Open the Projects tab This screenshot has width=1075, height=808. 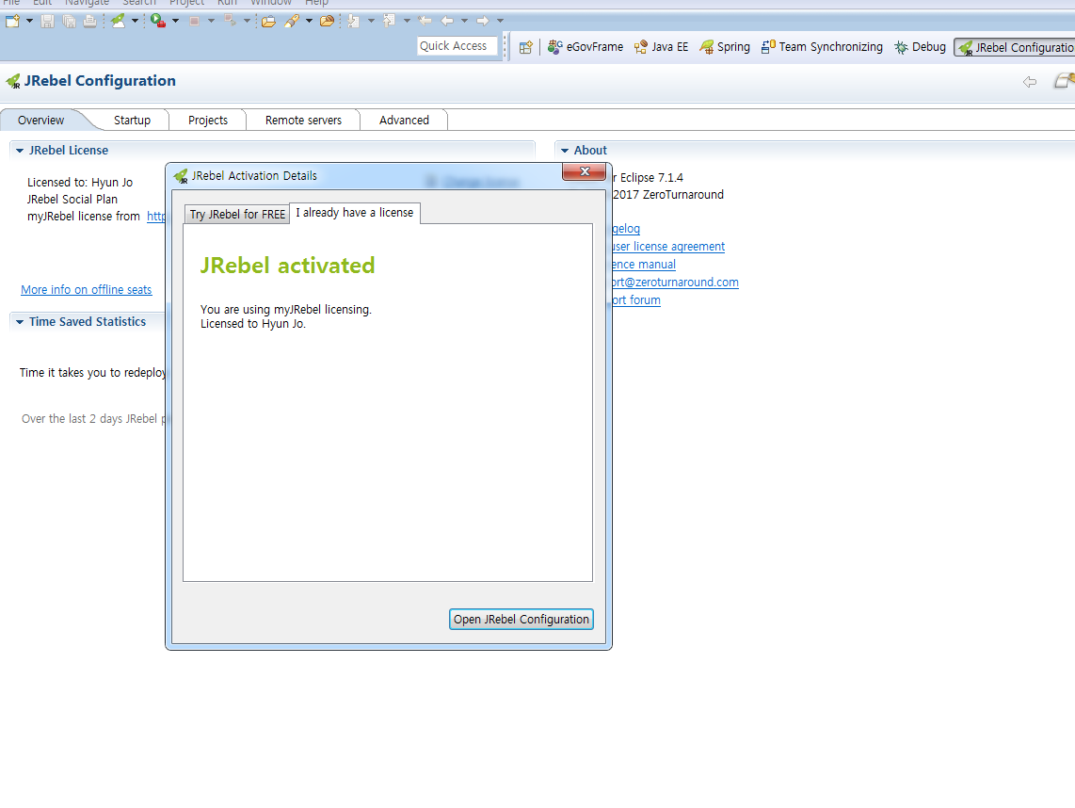point(208,121)
